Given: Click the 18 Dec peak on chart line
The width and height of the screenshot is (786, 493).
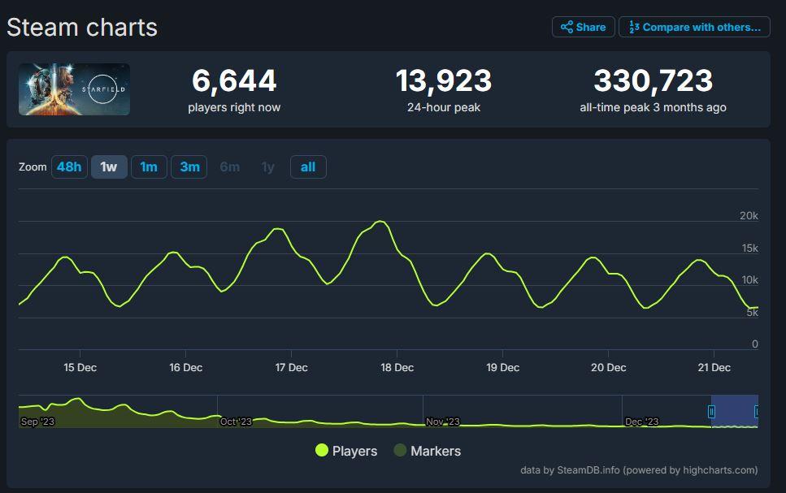Looking at the screenshot, I should (x=381, y=222).
